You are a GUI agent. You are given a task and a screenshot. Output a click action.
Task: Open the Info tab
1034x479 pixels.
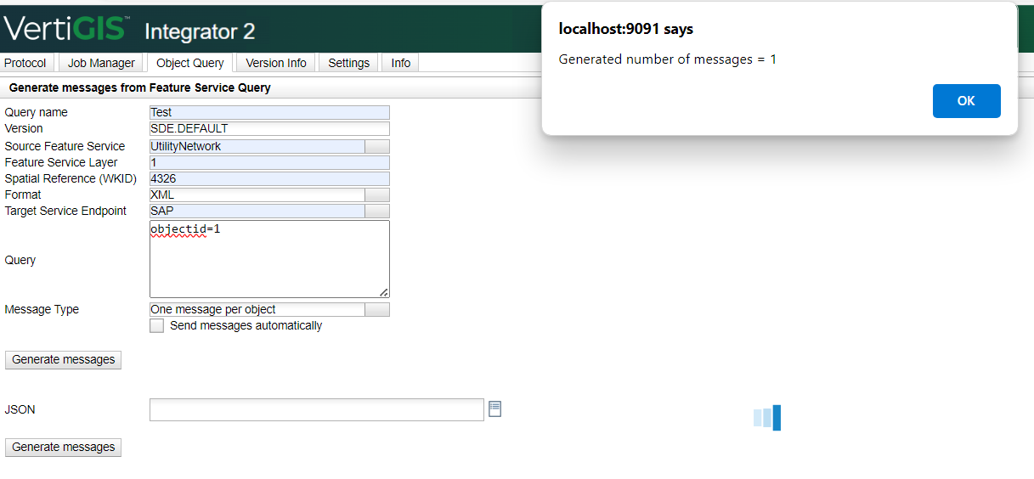click(401, 63)
